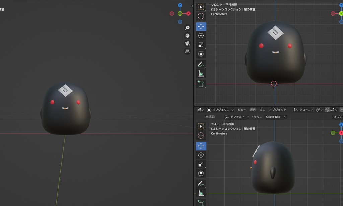Open the ビュー menu

[242, 110]
